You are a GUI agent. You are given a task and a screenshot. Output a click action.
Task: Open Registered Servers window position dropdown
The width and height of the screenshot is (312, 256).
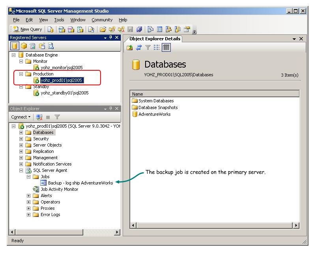[105, 38]
